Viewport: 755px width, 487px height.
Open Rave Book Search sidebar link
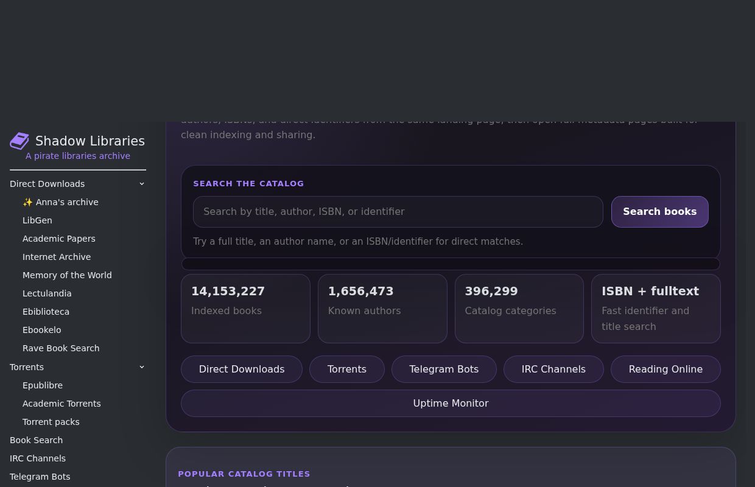(x=61, y=348)
